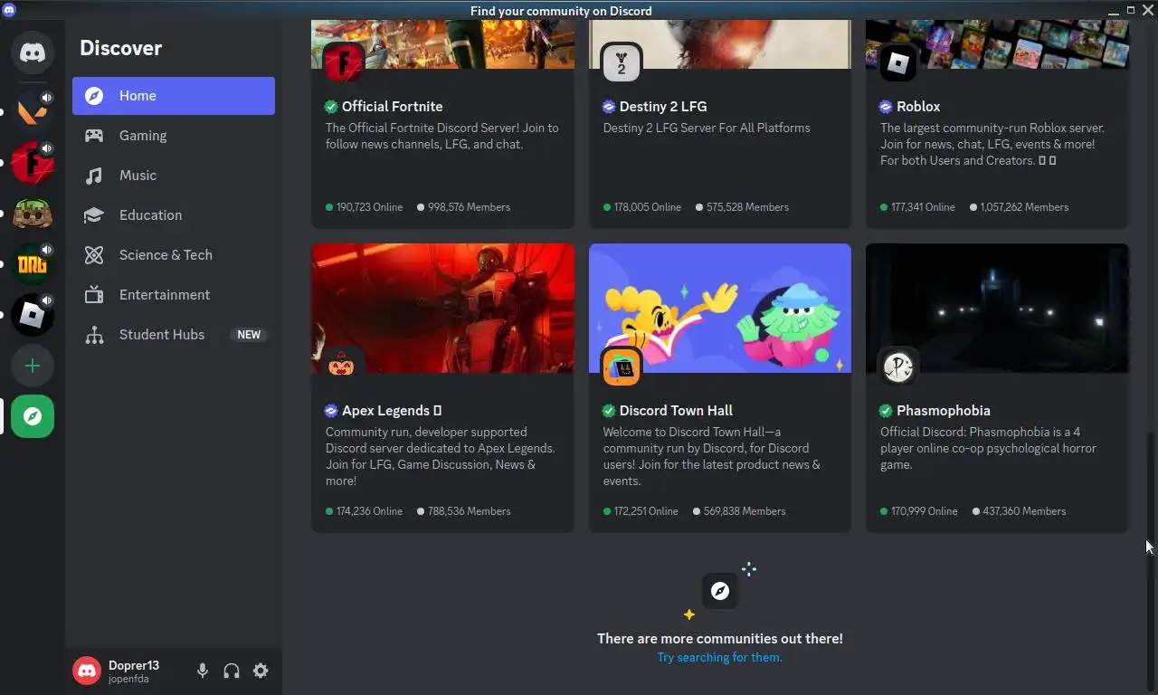
Task: Click the Apex Legends banner image
Action: click(x=443, y=308)
